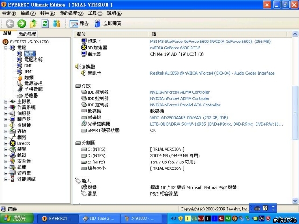The image size is (299, 224).
Task: Select 電源管理 tree item
Action: click(33, 84)
